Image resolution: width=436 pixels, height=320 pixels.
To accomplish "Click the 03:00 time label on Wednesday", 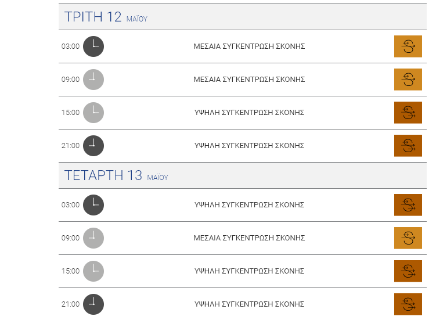I will [70, 205].
